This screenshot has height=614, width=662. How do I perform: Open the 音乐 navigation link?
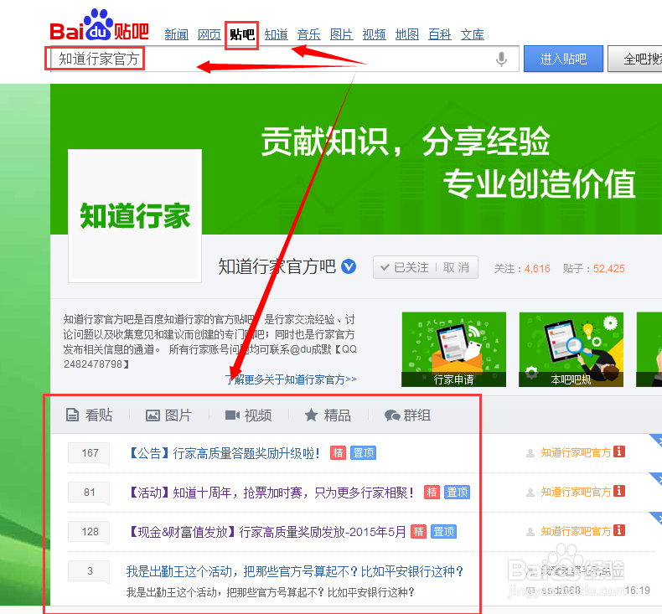pyautogui.click(x=308, y=34)
